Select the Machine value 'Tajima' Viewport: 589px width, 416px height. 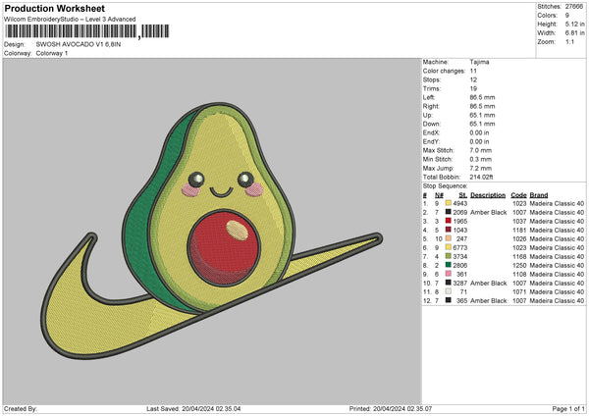click(x=479, y=62)
